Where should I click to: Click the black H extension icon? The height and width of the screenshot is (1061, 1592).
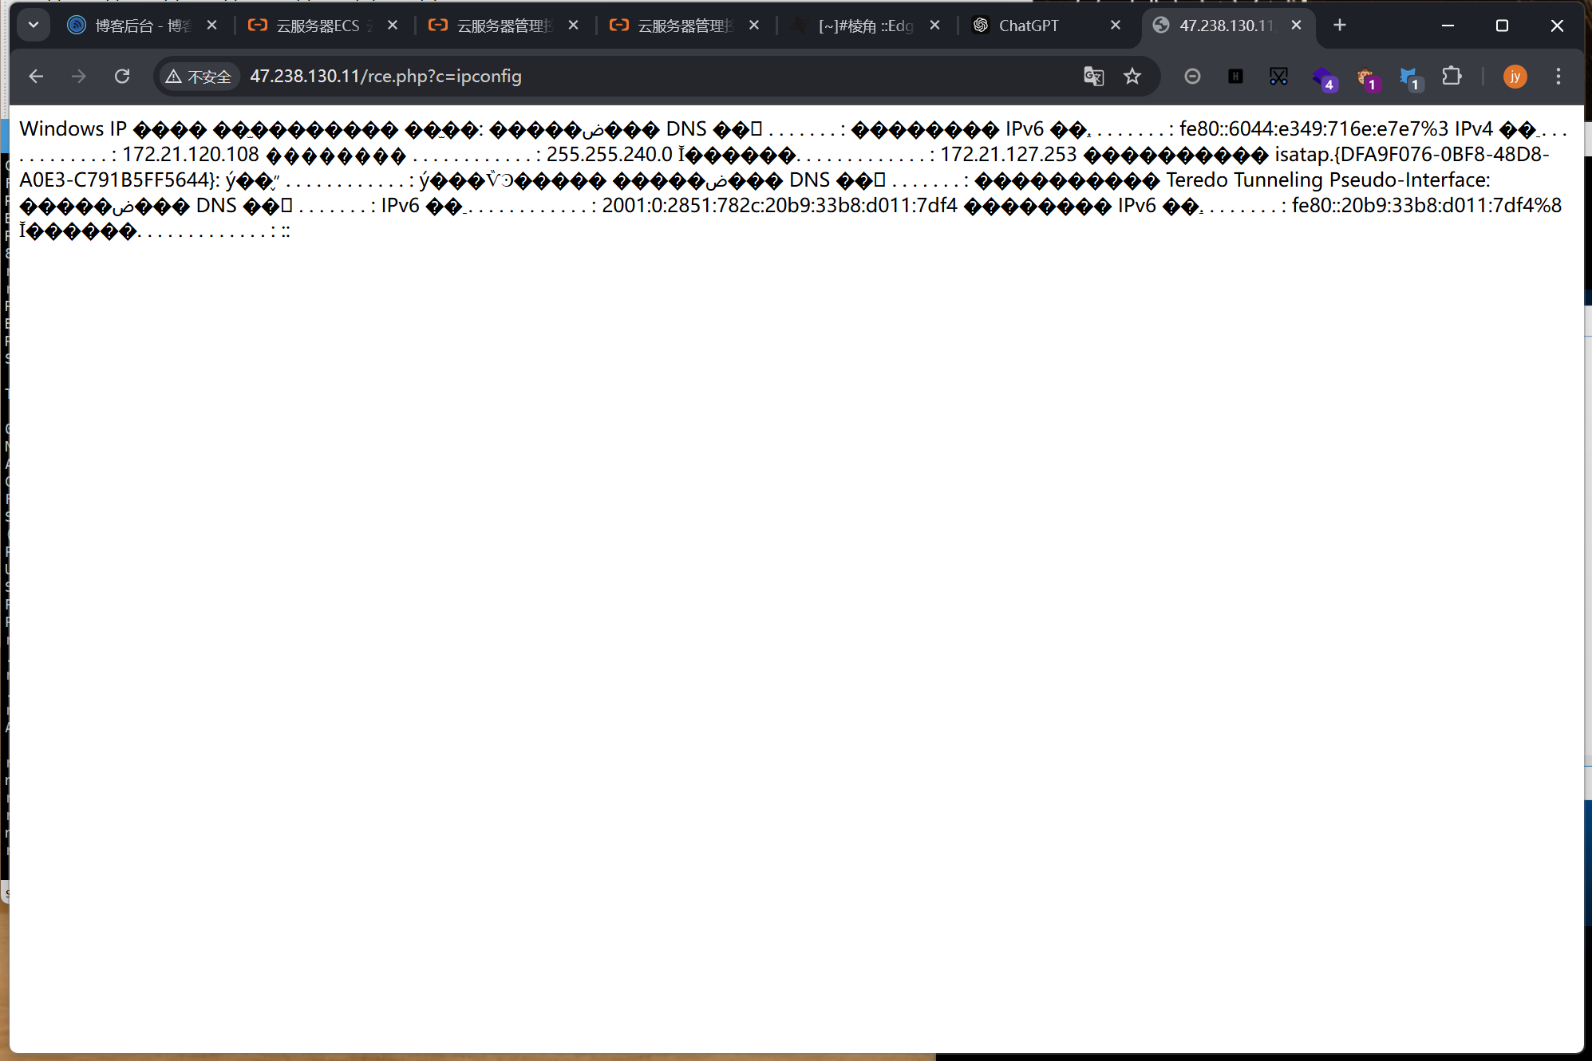(1235, 77)
